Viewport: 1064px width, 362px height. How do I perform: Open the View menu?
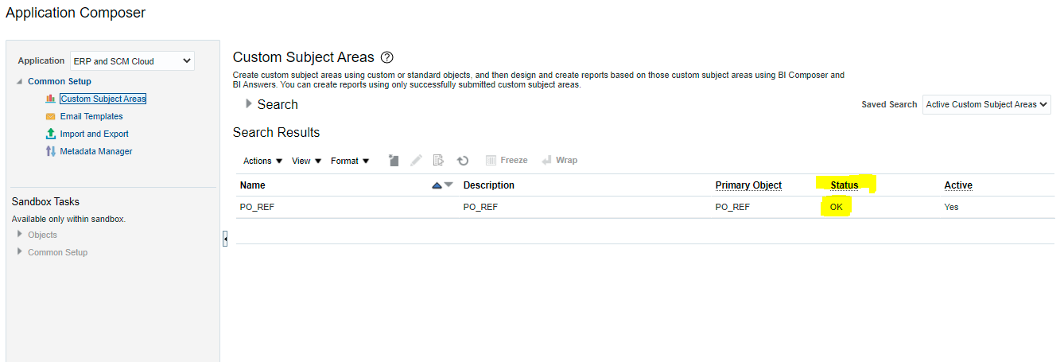pos(306,161)
